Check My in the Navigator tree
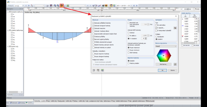This screenshot has width=207, height=107. click(12, 58)
